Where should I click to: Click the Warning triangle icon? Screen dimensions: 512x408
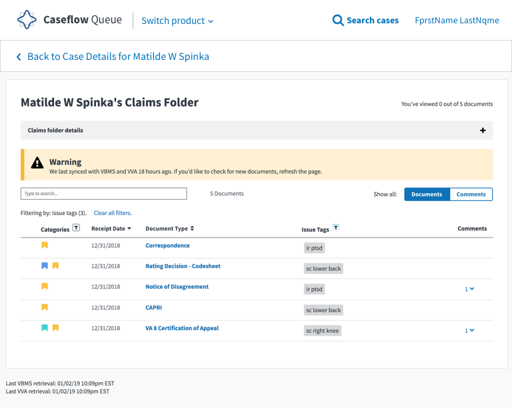[37, 162]
